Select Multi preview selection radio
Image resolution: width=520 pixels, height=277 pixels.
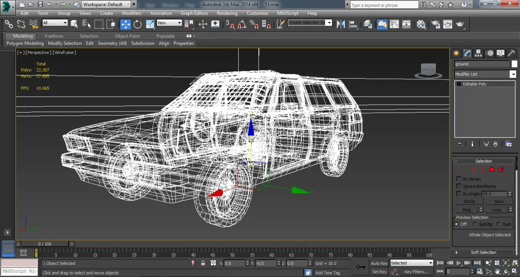(x=499, y=224)
